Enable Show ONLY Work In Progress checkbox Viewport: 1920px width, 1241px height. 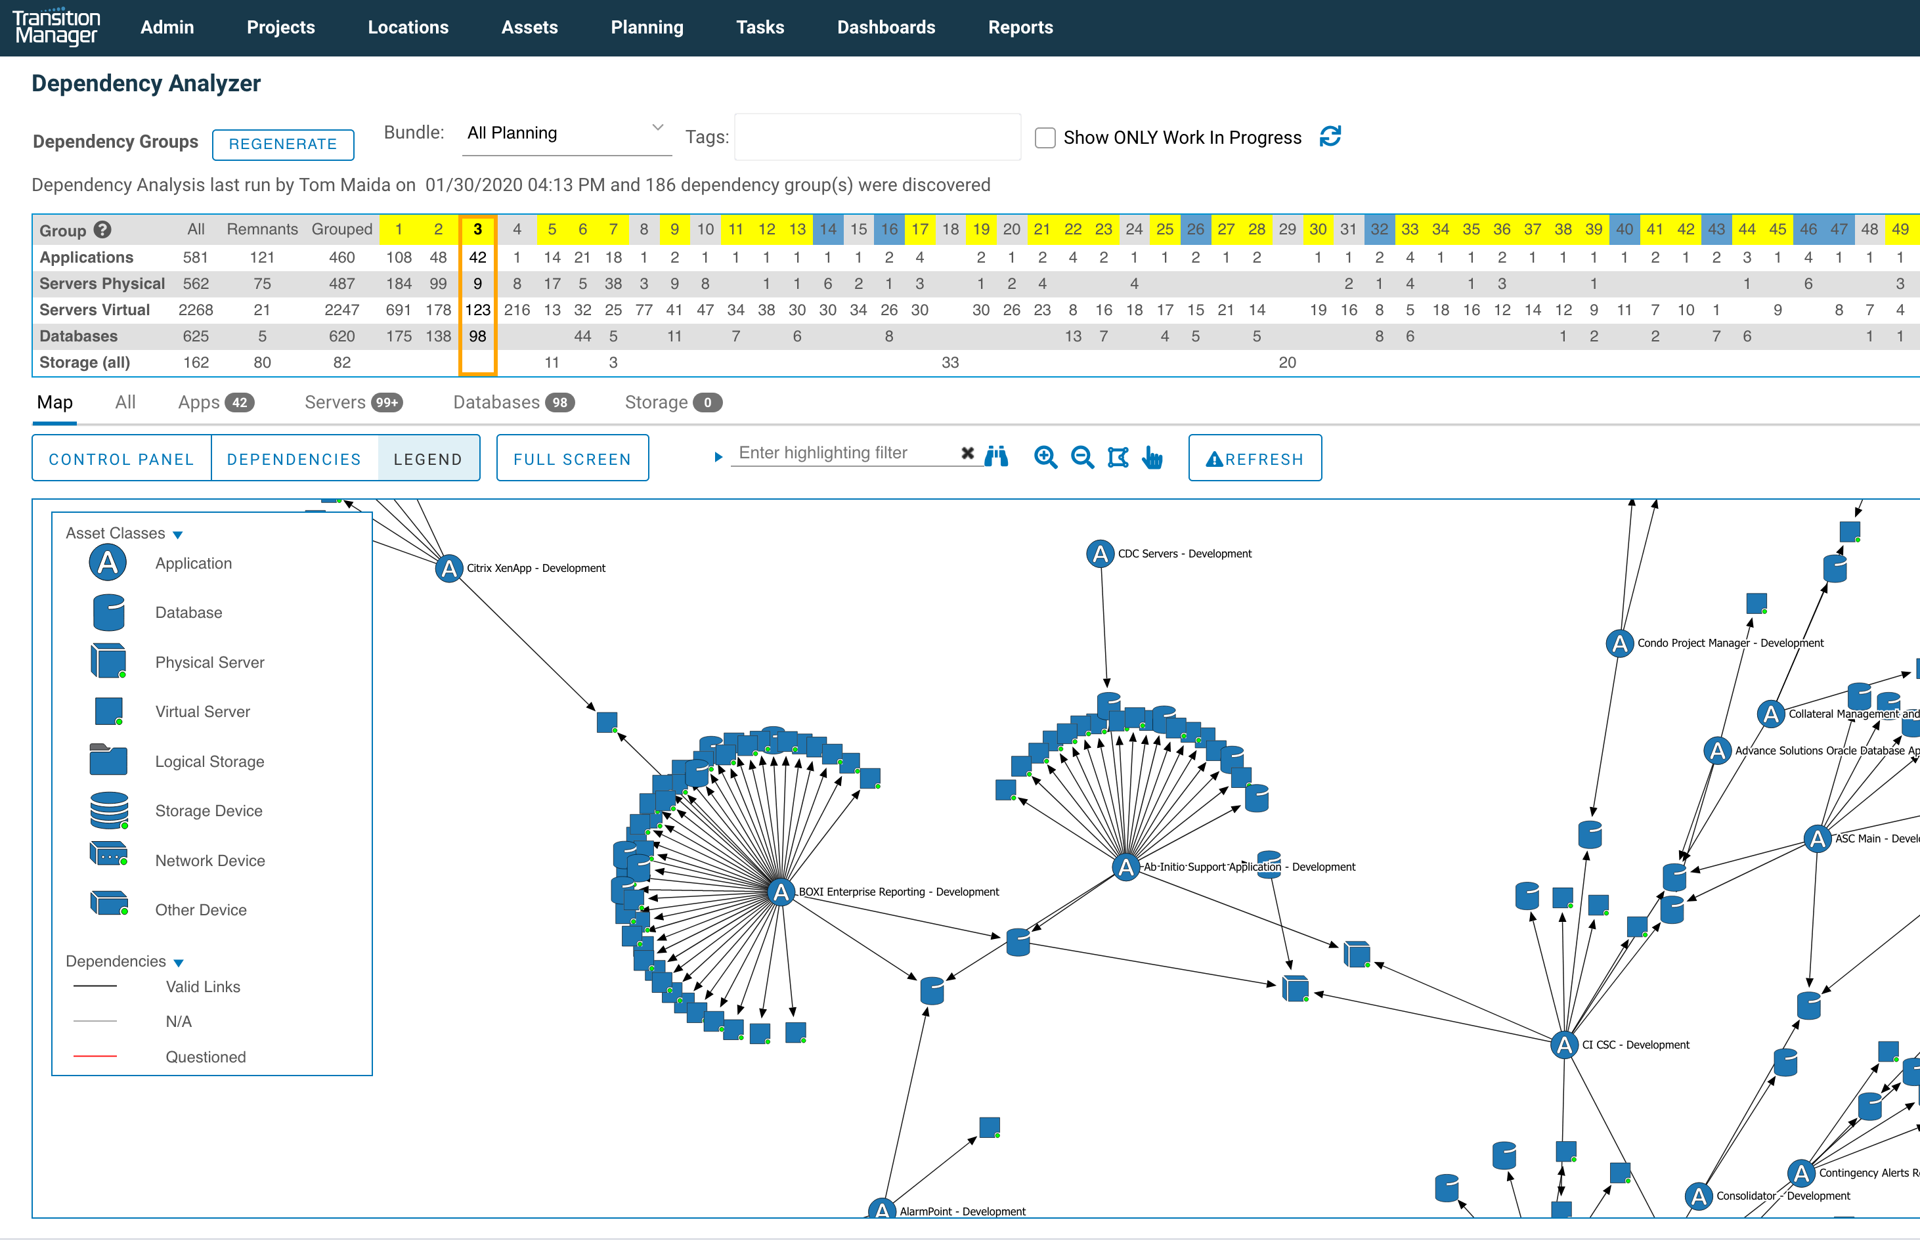pos(1044,138)
